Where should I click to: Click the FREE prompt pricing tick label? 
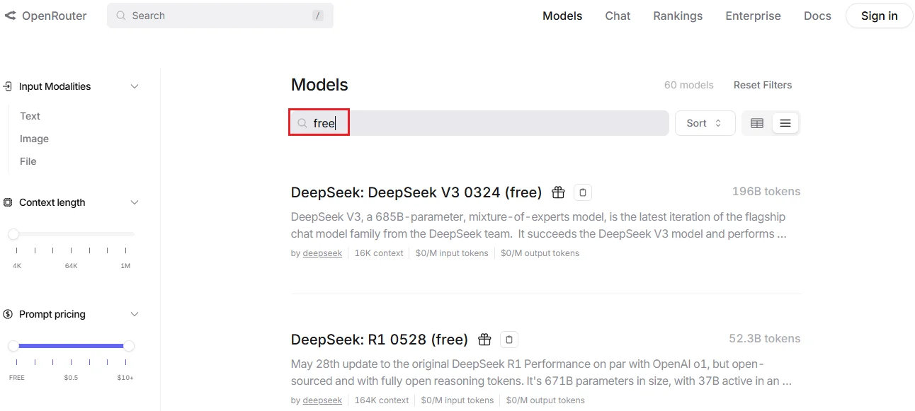pyautogui.click(x=17, y=378)
